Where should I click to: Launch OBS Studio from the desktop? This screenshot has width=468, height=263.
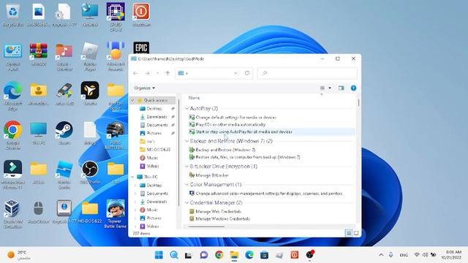click(x=90, y=172)
